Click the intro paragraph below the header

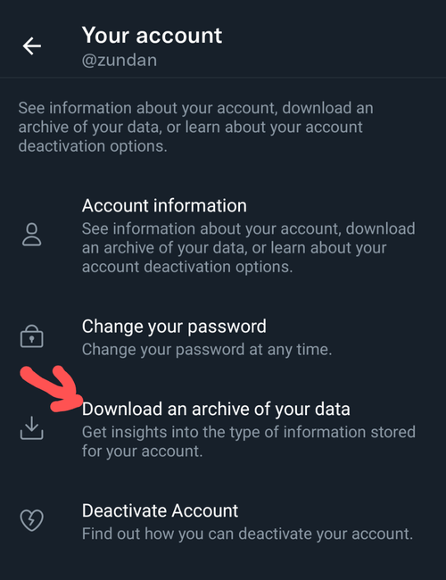pos(195,127)
